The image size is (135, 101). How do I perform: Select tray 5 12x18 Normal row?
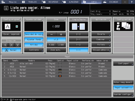tap(56, 76)
